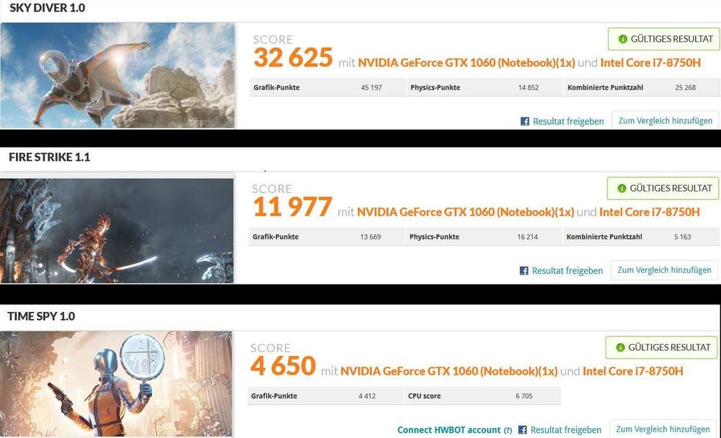Screen dimensions: 721x438
Task: Click Gültiges Resultat badge in Time Spy
Action: (x=662, y=347)
